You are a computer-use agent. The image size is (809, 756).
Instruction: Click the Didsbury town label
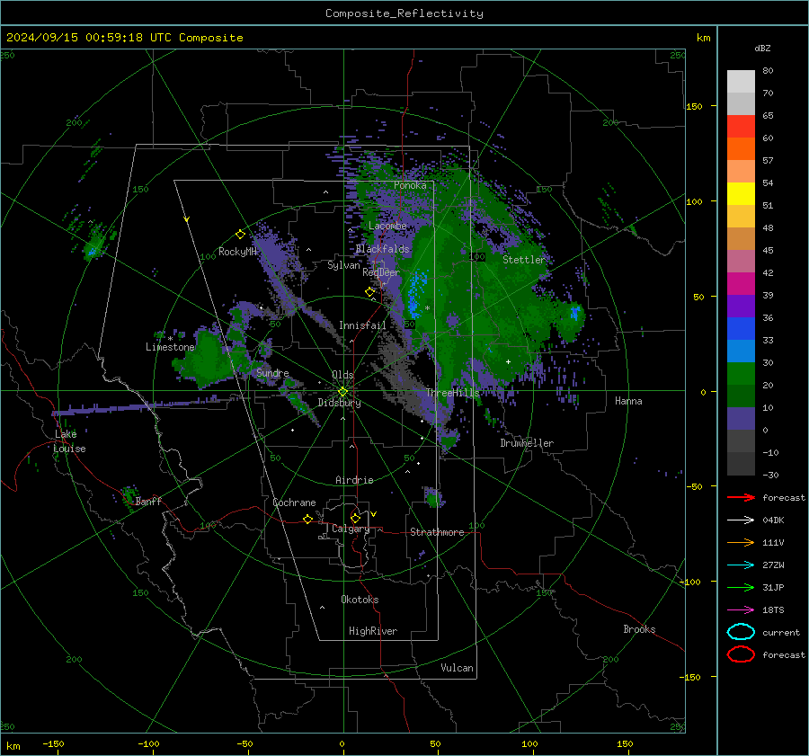tap(339, 403)
